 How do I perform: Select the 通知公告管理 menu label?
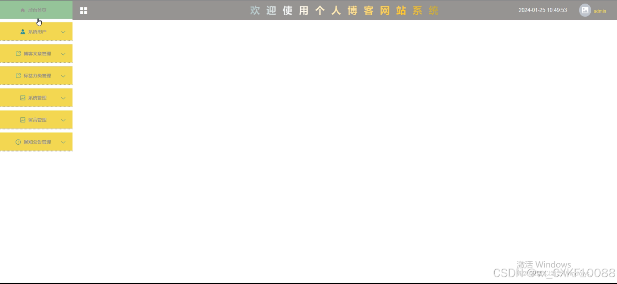click(x=37, y=142)
